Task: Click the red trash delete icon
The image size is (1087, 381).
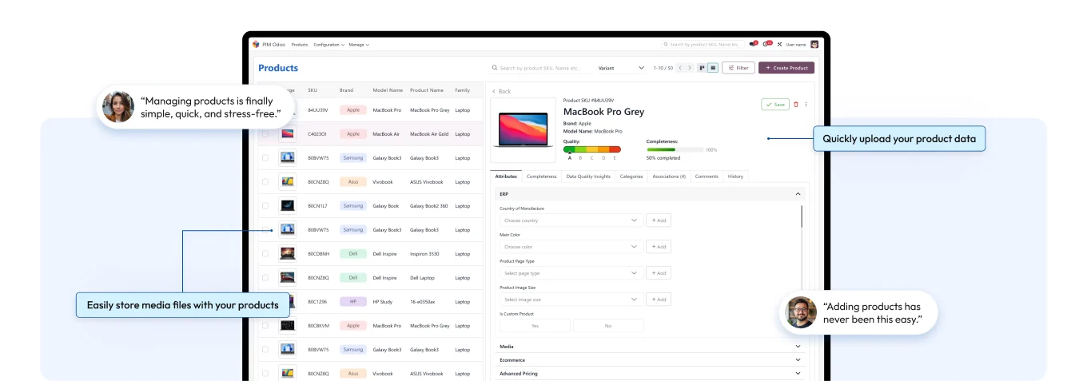Action: click(x=795, y=105)
